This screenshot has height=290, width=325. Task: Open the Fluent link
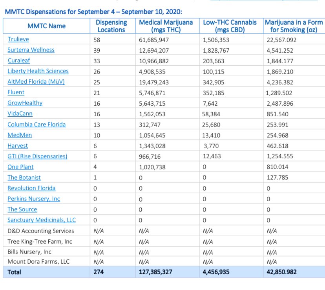point(16,92)
